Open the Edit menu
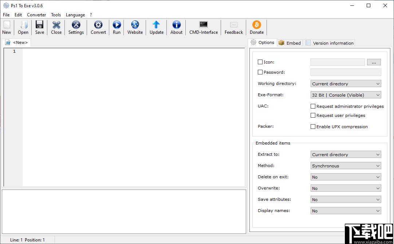The width and height of the screenshot is (394, 244). (x=18, y=15)
